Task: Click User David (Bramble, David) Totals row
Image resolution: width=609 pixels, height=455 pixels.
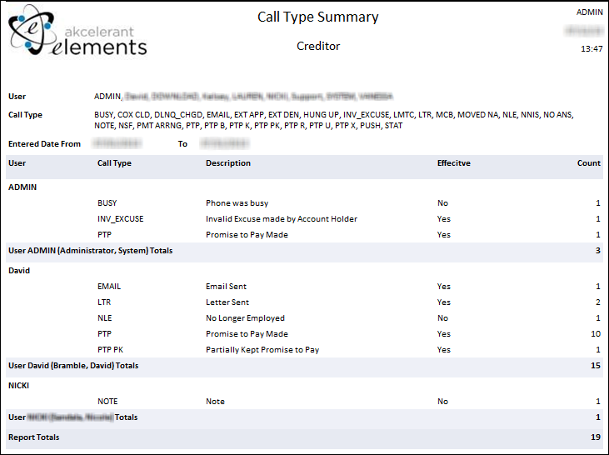Action: click(x=305, y=366)
